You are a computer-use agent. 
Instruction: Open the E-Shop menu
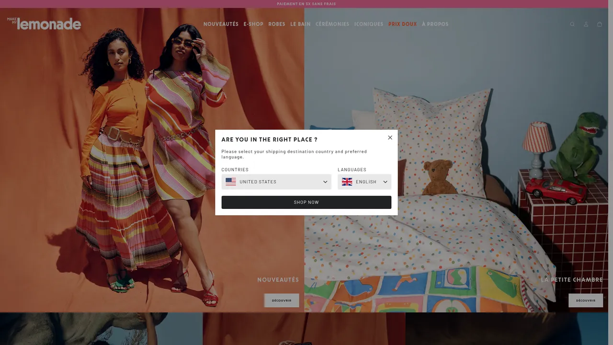(253, 24)
